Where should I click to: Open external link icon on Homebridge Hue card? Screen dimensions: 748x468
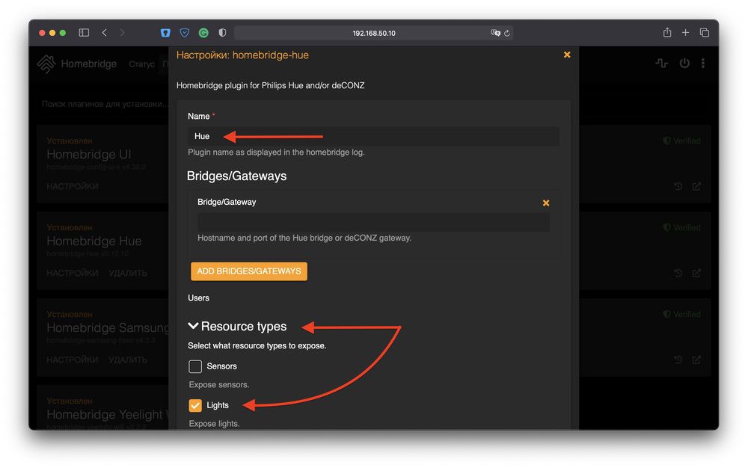coord(696,273)
